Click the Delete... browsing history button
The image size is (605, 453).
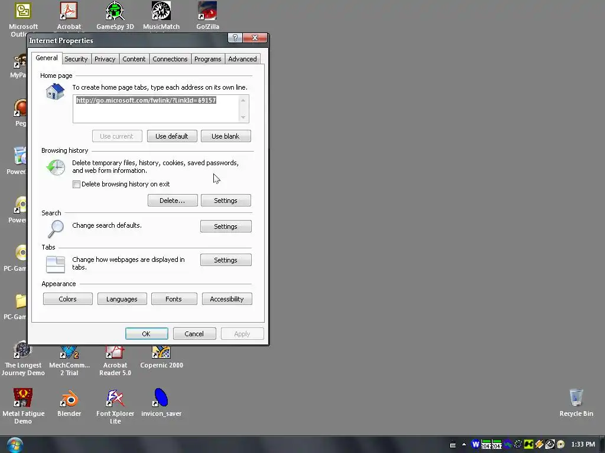coord(173,201)
